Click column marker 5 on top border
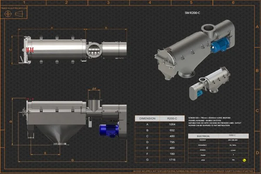The image size is (261, 174). [x=191, y=2]
